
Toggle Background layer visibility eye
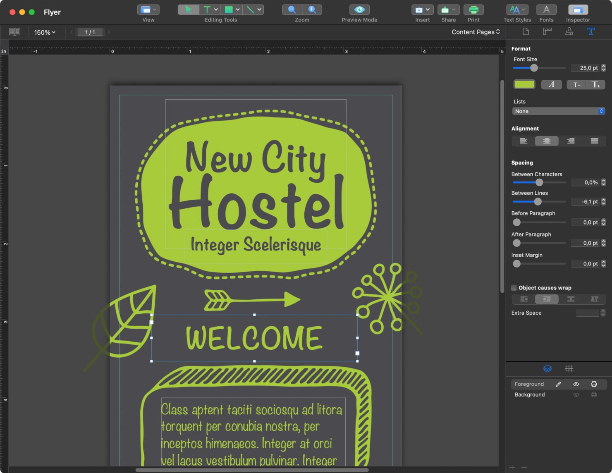click(x=576, y=395)
